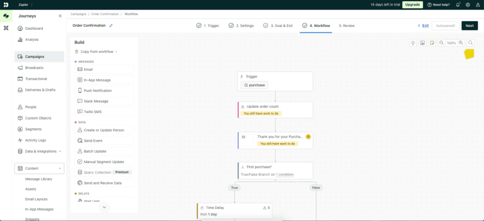Click the Upgrade button
The width and height of the screenshot is (484, 221).
pos(412,5)
